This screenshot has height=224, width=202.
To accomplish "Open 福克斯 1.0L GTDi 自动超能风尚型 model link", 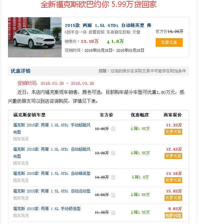I will coord(52,153).
